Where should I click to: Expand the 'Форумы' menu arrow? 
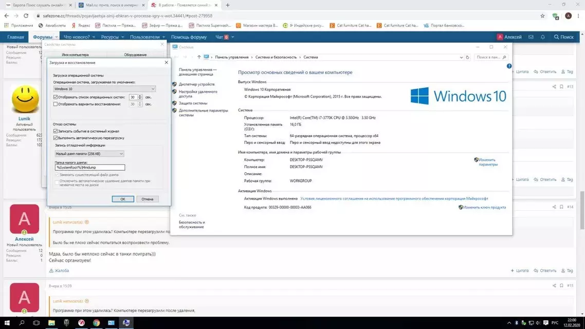coord(57,38)
